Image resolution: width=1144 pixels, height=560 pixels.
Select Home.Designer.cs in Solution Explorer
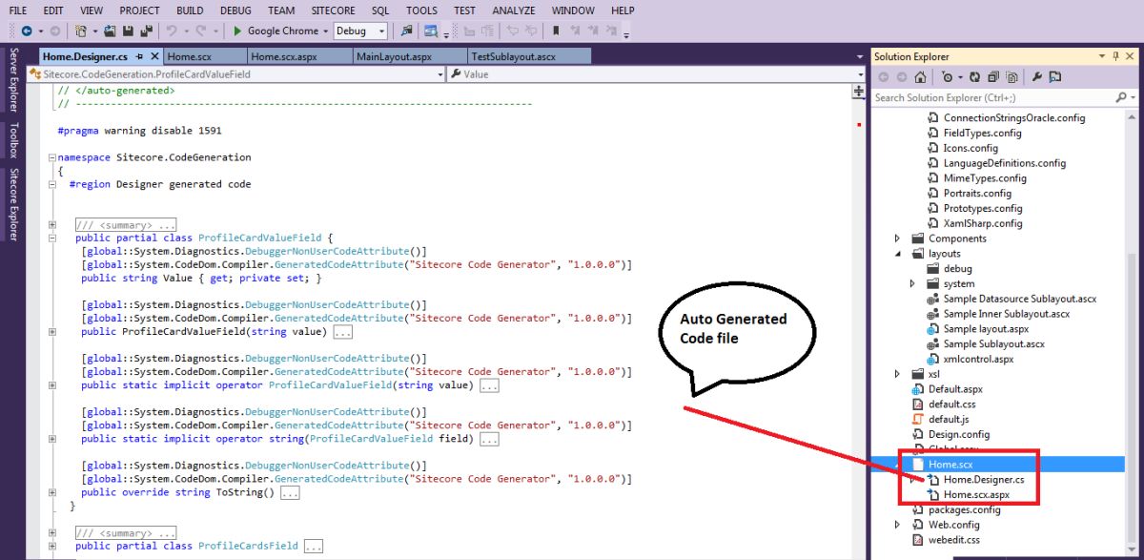[984, 480]
